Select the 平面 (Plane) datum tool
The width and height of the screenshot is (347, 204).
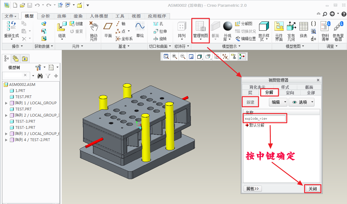pos(108,28)
